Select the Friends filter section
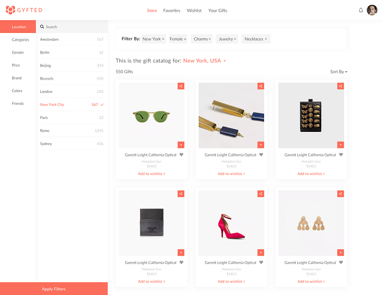 18,104
